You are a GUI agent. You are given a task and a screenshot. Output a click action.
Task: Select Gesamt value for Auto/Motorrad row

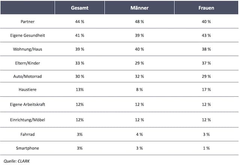pyautogui.click(x=79, y=76)
